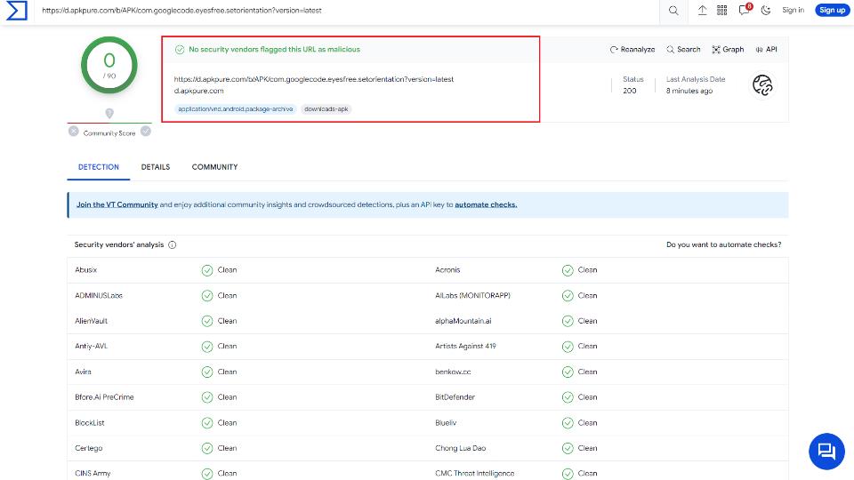The width and height of the screenshot is (854, 480).
Task: Click the Clean check icon for alphaMountain.ai
Action: [568, 321]
